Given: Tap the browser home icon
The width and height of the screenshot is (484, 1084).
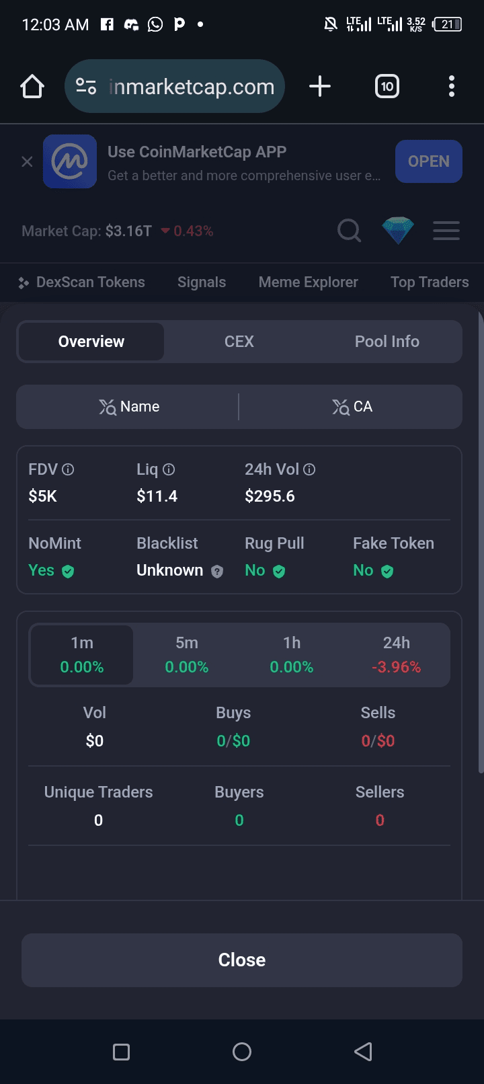Looking at the screenshot, I should (32, 87).
